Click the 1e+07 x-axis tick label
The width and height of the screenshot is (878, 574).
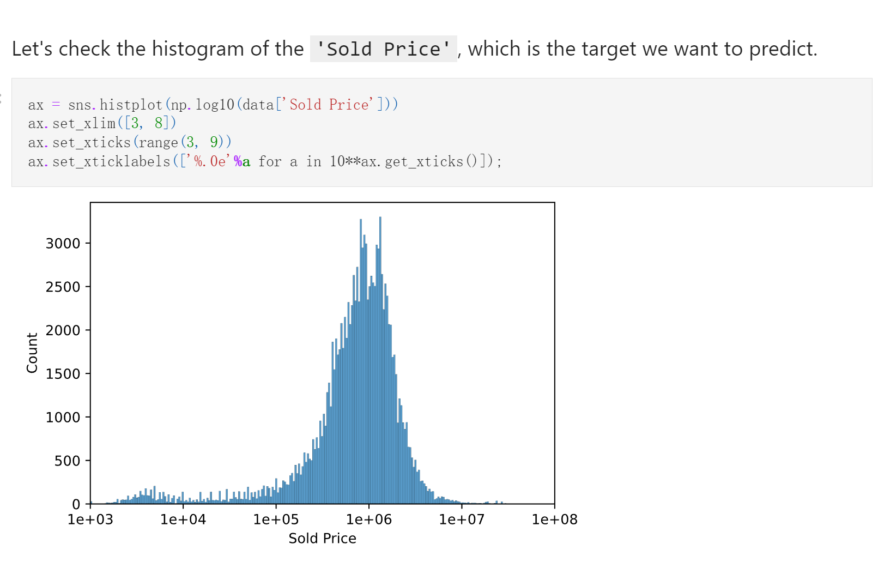[462, 519]
